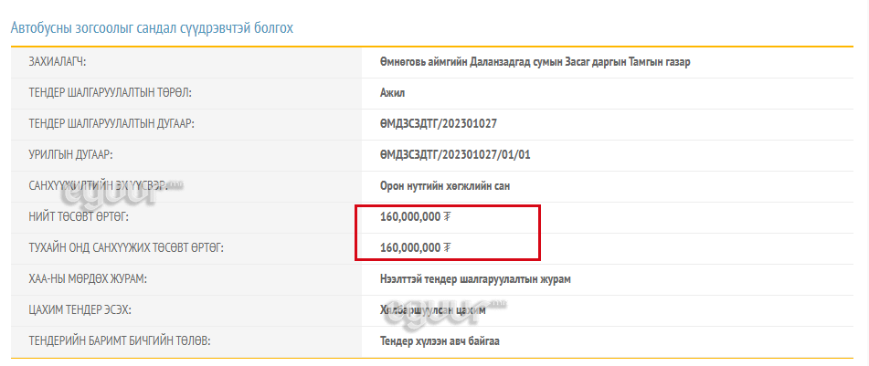
Task: Click the Өмнөговь аймгийн Даланзадгад сумын value
Action: [535, 62]
